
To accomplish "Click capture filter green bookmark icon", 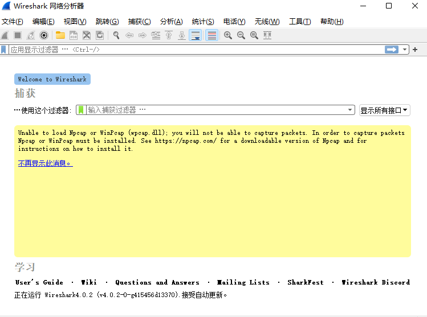I will coord(81,110).
